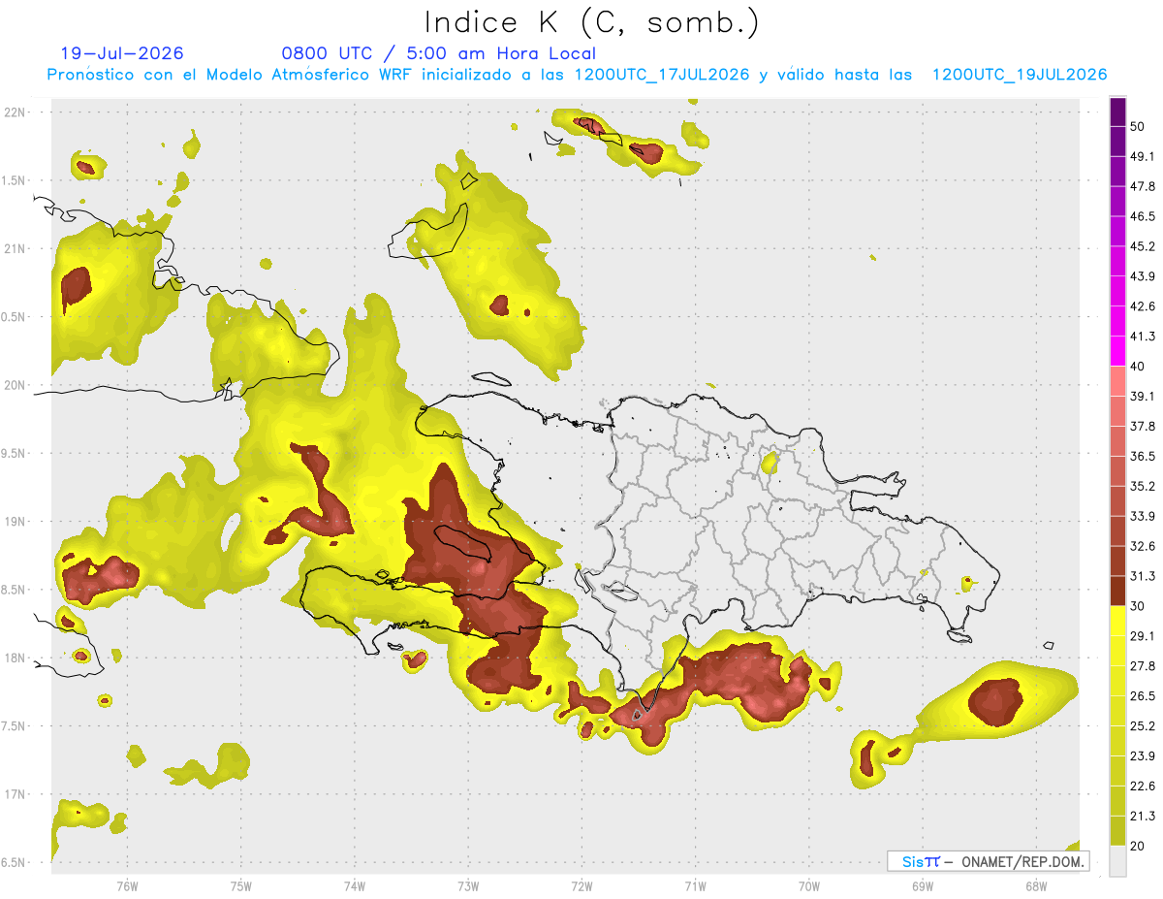Click '0800 UTC / 5:00 am Hora Local' text
The width and height of the screenshot is (1163, 899).
[x=439, y=53]
